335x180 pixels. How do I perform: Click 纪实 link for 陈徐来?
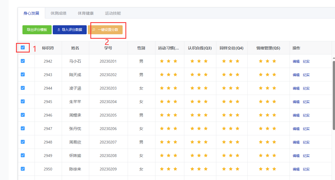(x=306, y=169)
